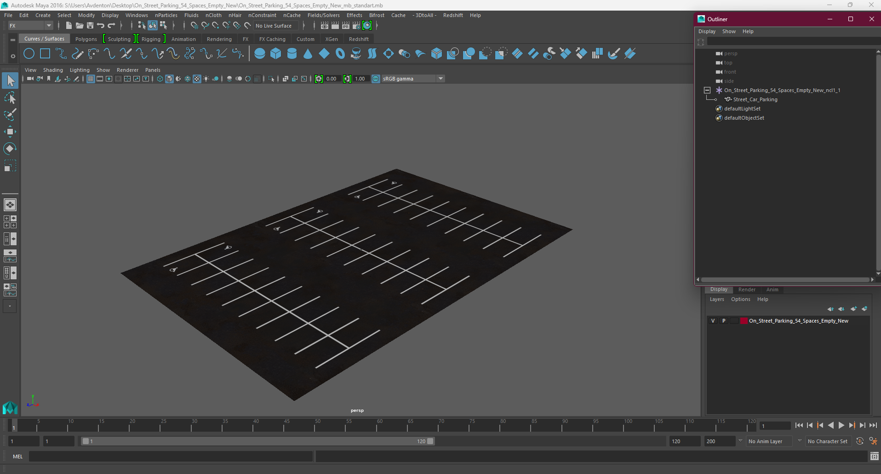This screenshot has height=474, width=881.
Task: Collapse On_Street_Parking_54_Spaces_Empty_New_ncl1_1 node
Action: point(707,90)
